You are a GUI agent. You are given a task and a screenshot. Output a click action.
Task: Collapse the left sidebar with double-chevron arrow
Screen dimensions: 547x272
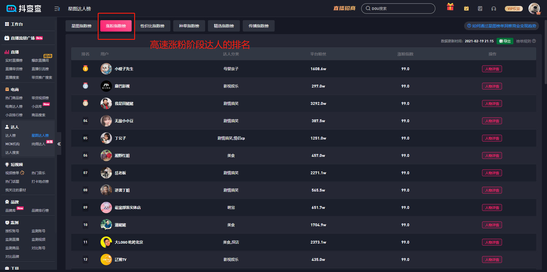(x=59, y=144)
